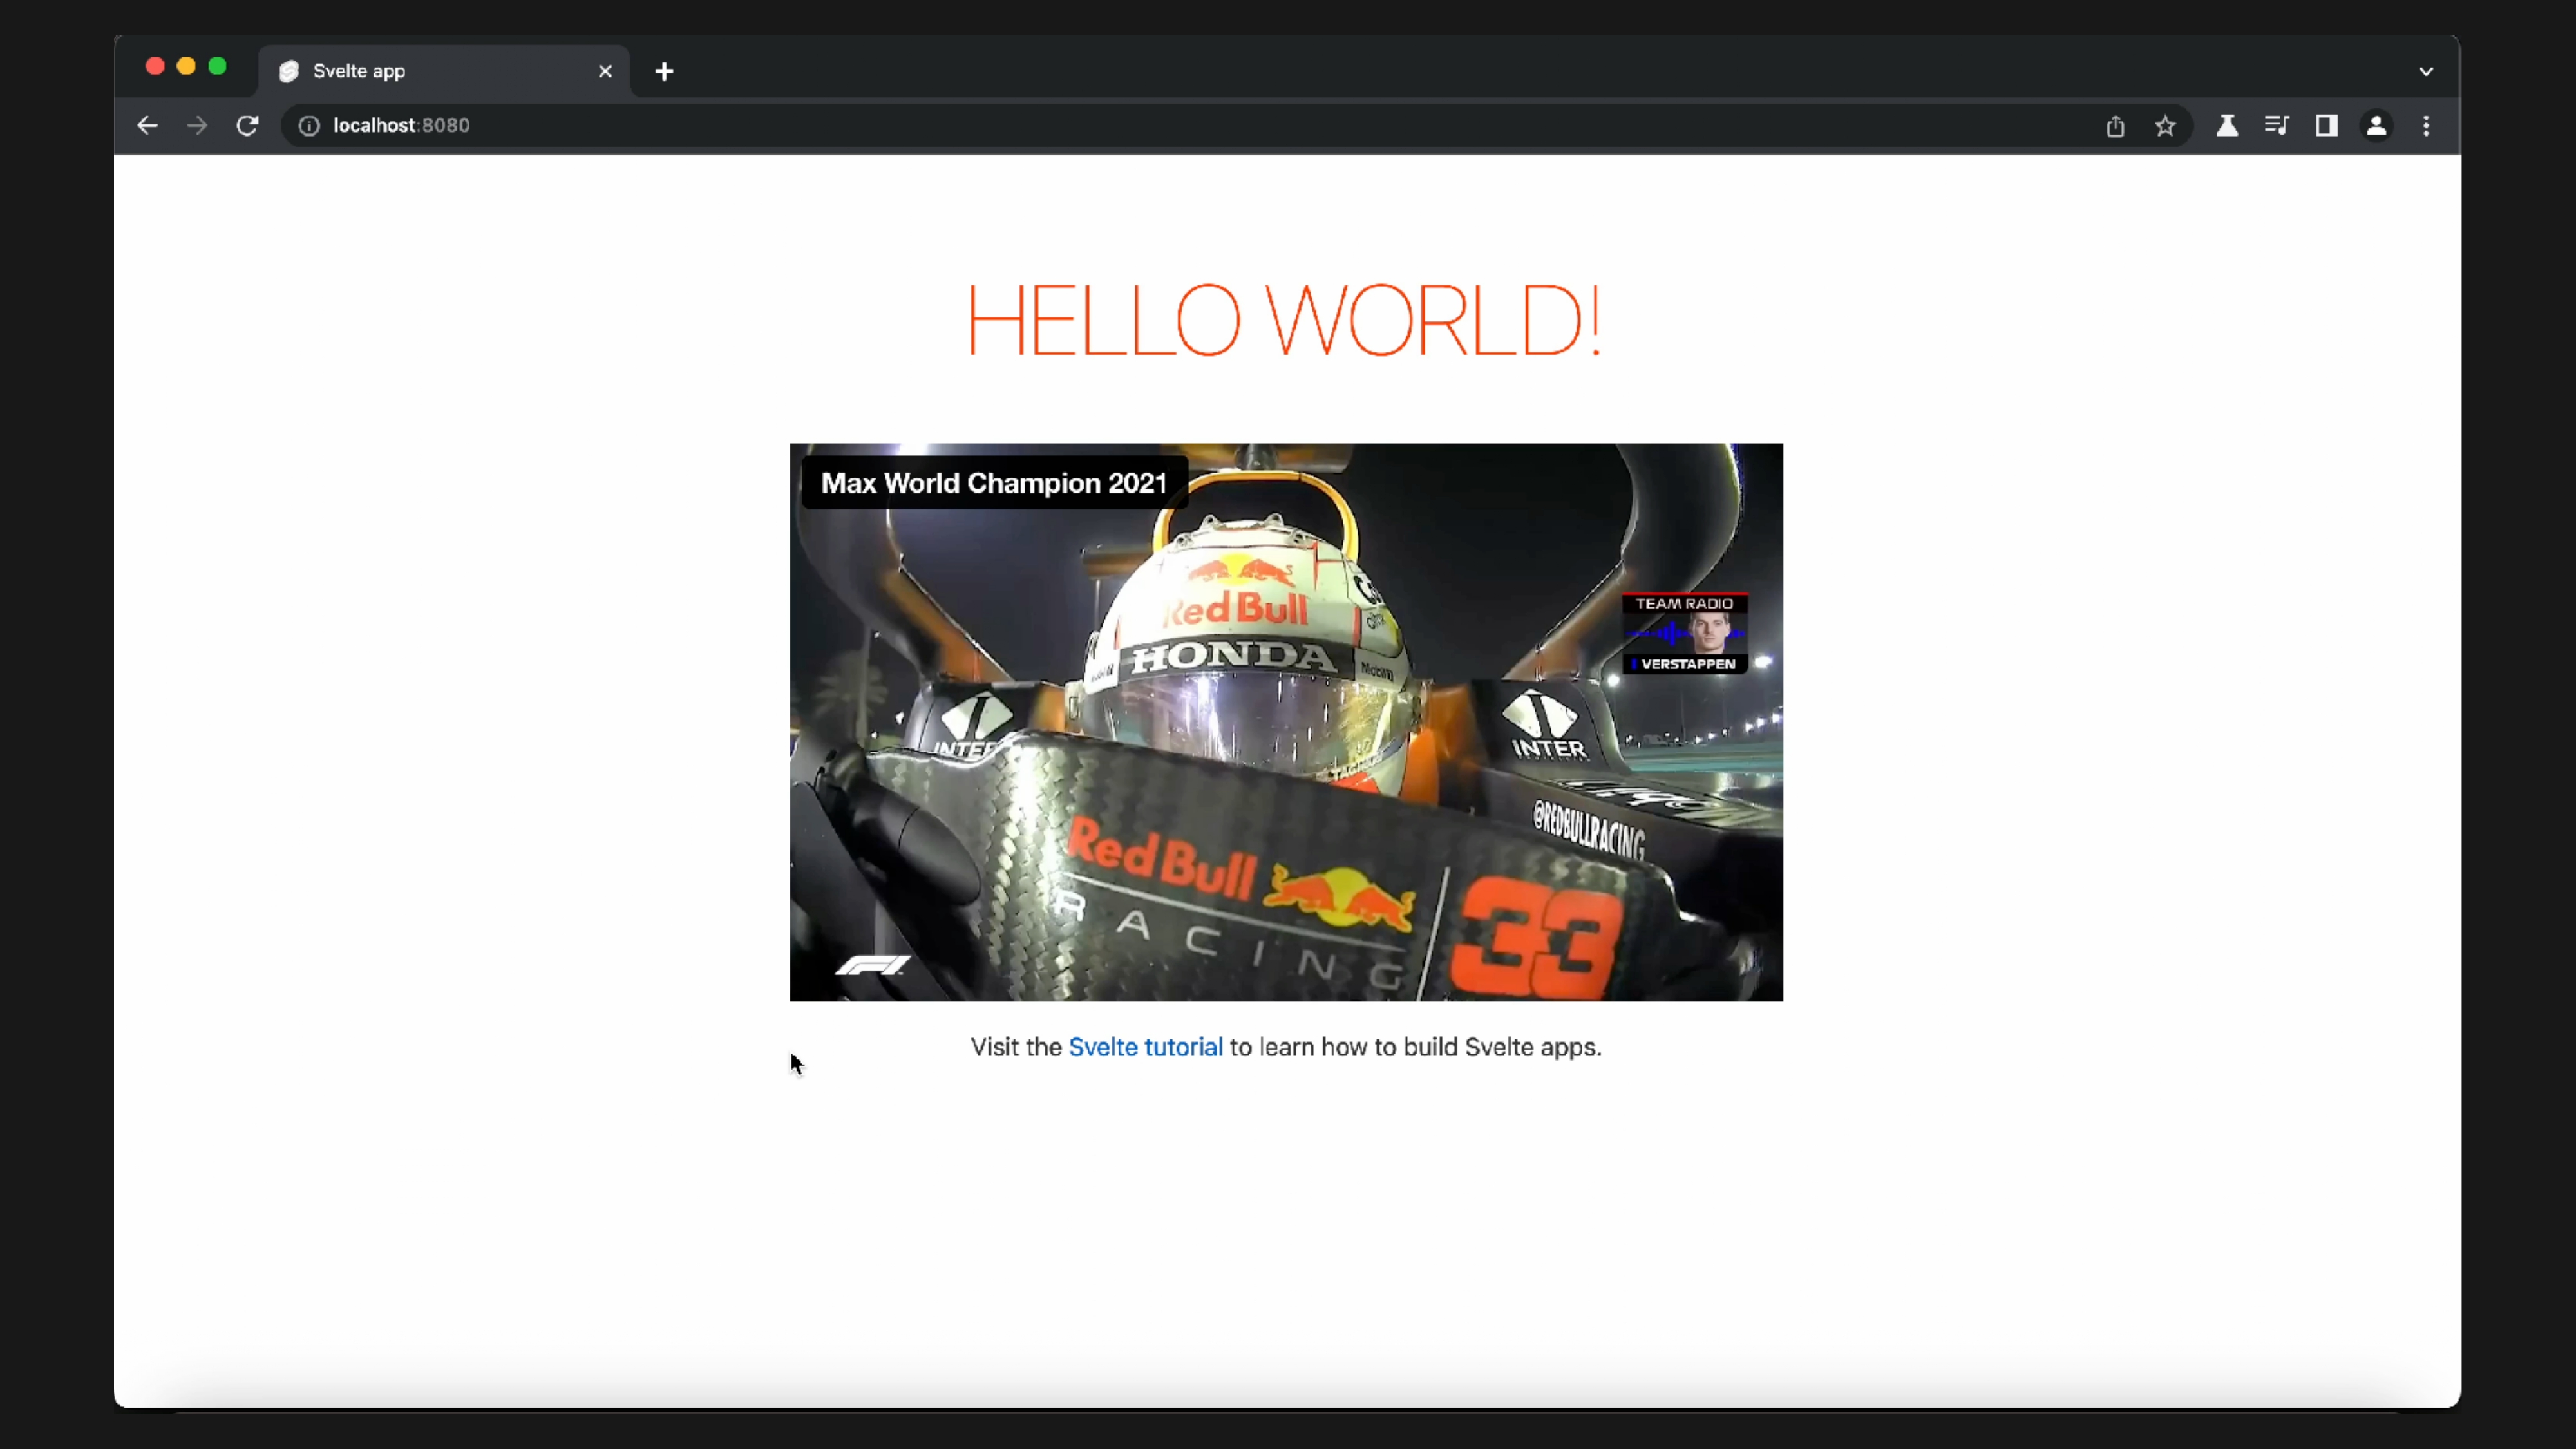
Task: Open media controls icon
Action: coord(2277,126)
